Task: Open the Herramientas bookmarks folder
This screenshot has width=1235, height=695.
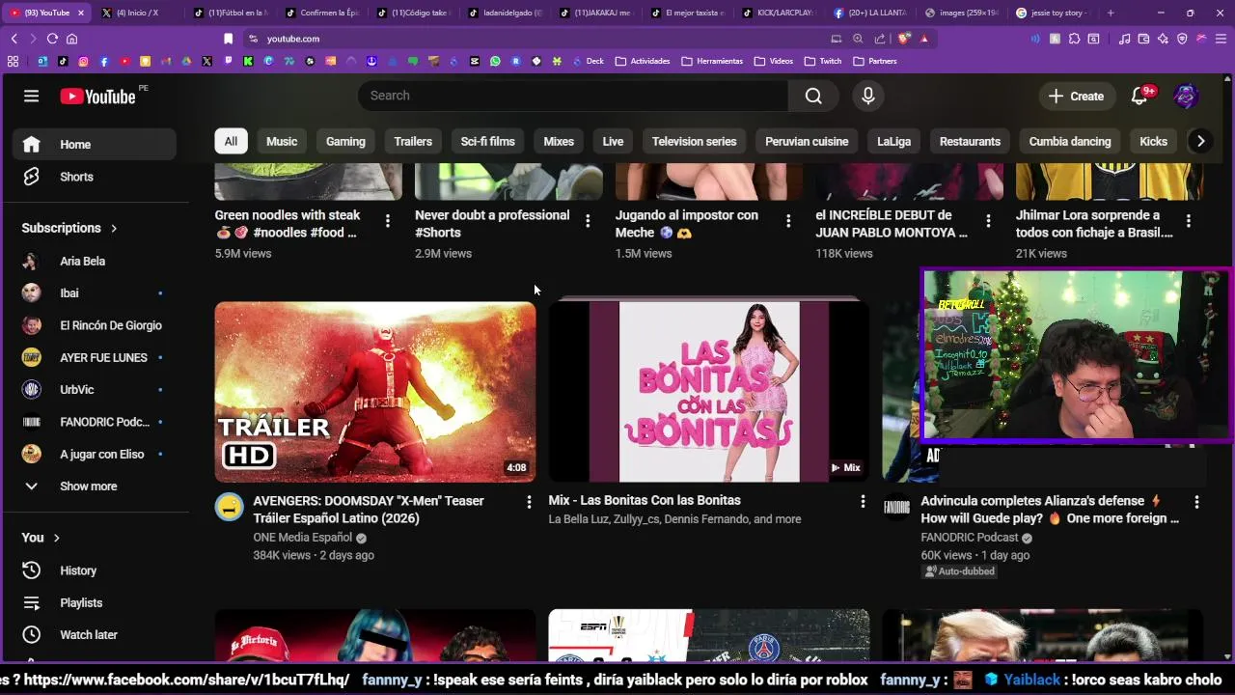Action: [x=712, y=61]
